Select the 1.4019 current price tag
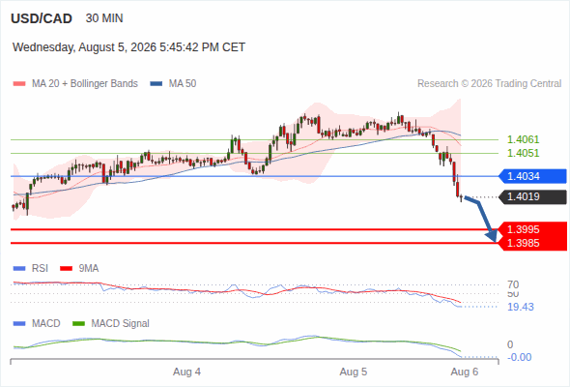Viewport: 570px width, 387px height. pyautogui.click(x=532, y=197)
